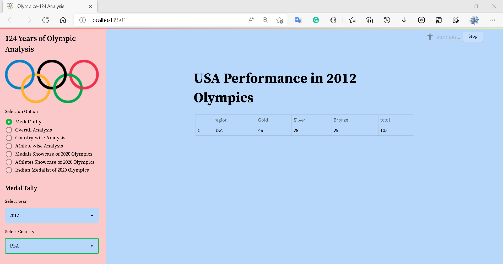Activate the Read Aloud icon
Screen dimensions: 503x264
coord(251,20)
